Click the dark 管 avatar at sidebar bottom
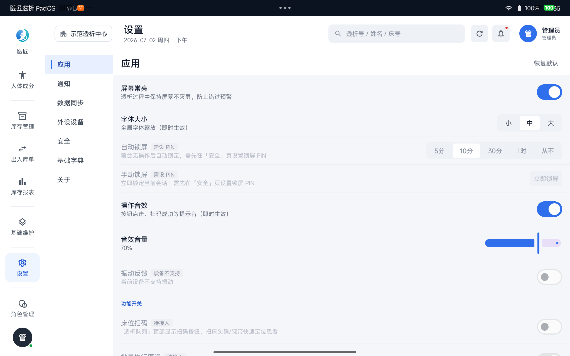 (23, 337)
